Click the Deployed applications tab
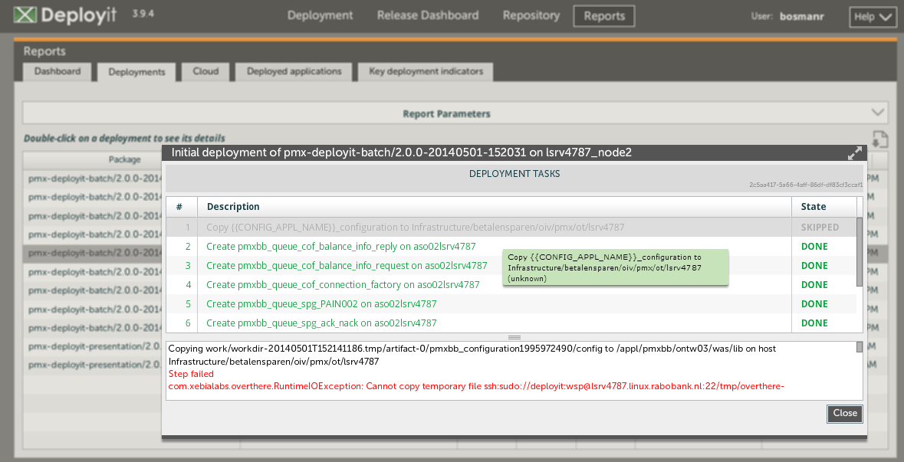 pyautogui.click(x=293, y=71)
